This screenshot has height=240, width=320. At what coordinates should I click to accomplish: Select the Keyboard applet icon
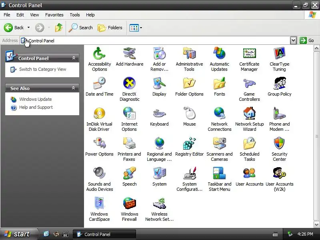(x=159, y=113)
